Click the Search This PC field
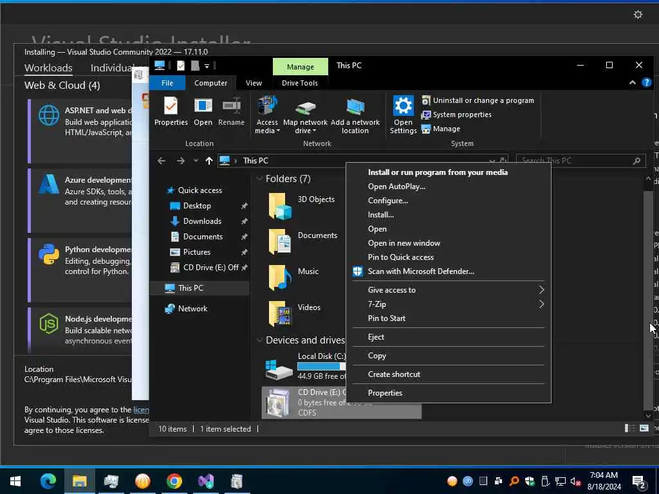 pyautogui.click(x=580, y=161)
